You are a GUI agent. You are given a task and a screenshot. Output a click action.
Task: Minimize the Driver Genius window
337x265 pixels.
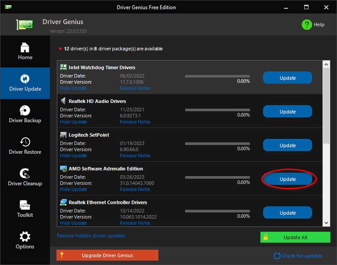coord(286,8)
